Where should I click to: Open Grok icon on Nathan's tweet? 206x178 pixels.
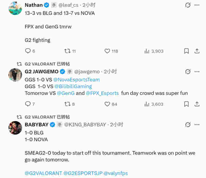point(188,5)
